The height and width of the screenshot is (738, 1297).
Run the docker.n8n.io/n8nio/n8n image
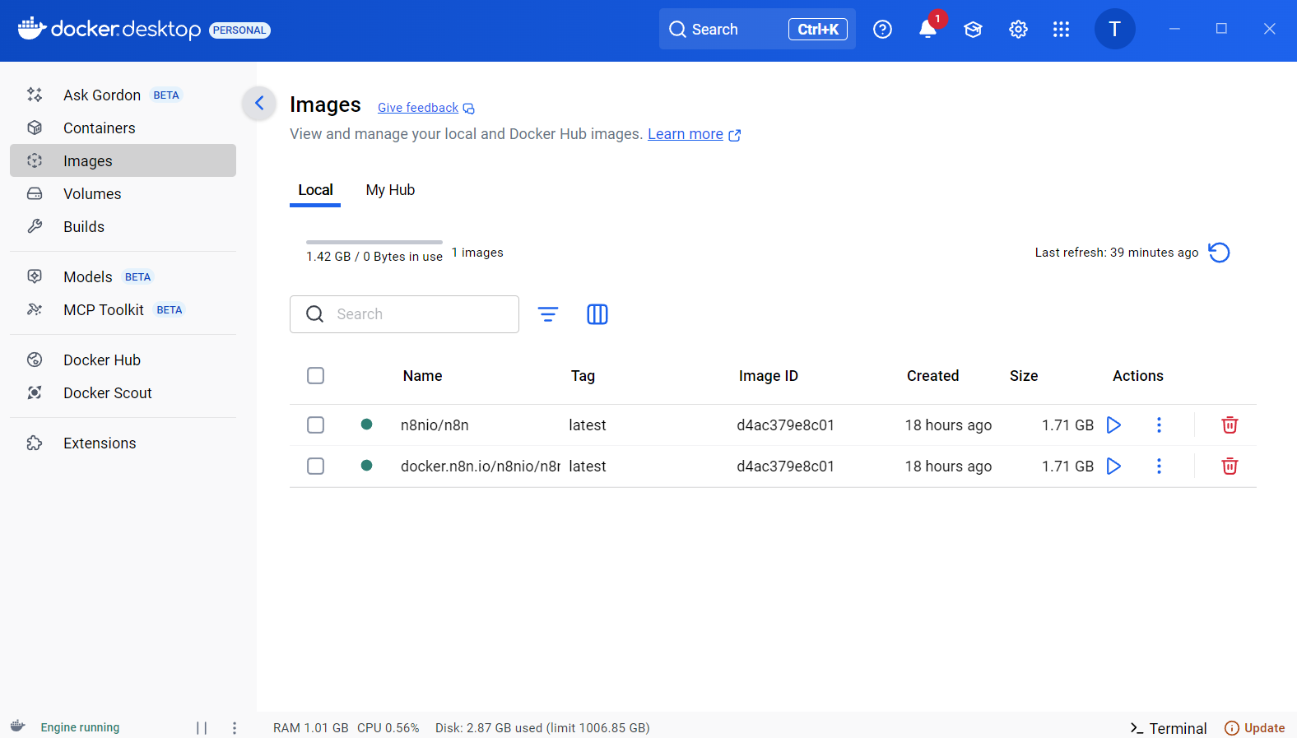coord(1113,466)
